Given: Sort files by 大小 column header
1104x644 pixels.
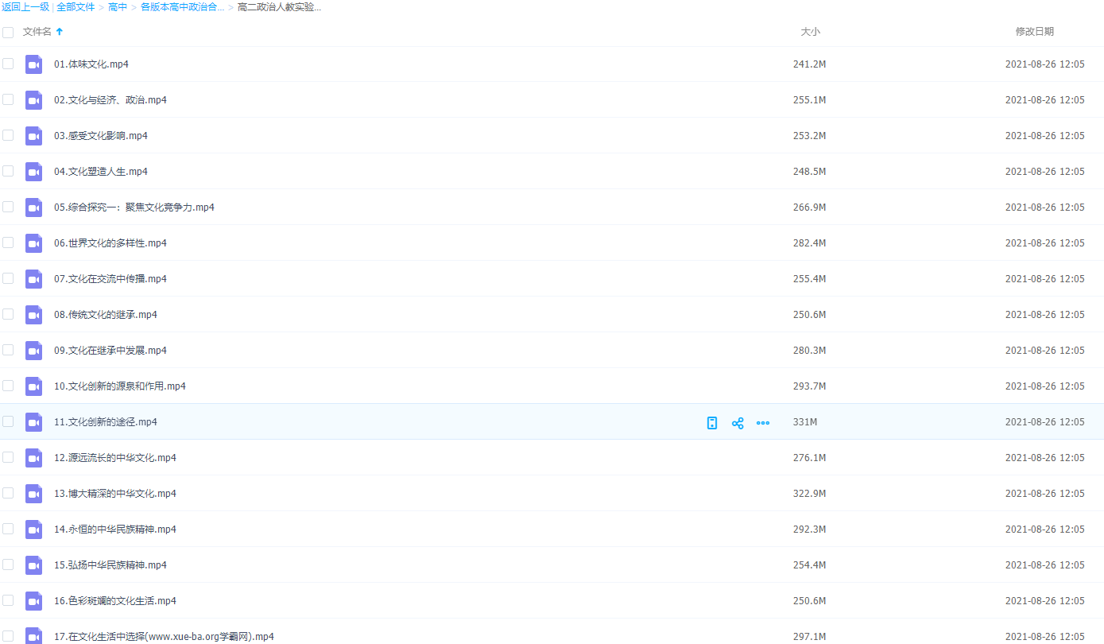Looking at the screenshot, I should pyautogui.click(x=810, y=32).
